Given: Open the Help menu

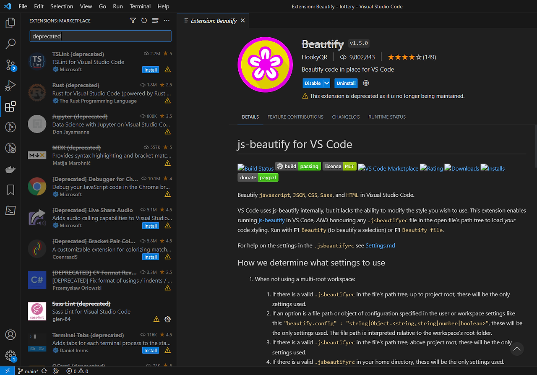Looking at the screenshot, I should 163,6.
